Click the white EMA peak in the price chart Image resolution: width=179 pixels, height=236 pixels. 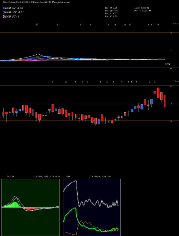click(x=38, y=54)
